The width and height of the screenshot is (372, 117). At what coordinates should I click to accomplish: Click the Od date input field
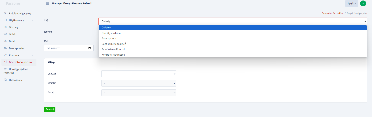[x=69, y=48]
